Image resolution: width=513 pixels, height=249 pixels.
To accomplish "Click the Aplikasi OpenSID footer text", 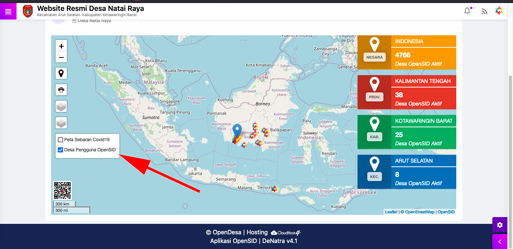I will click(233, 241).
